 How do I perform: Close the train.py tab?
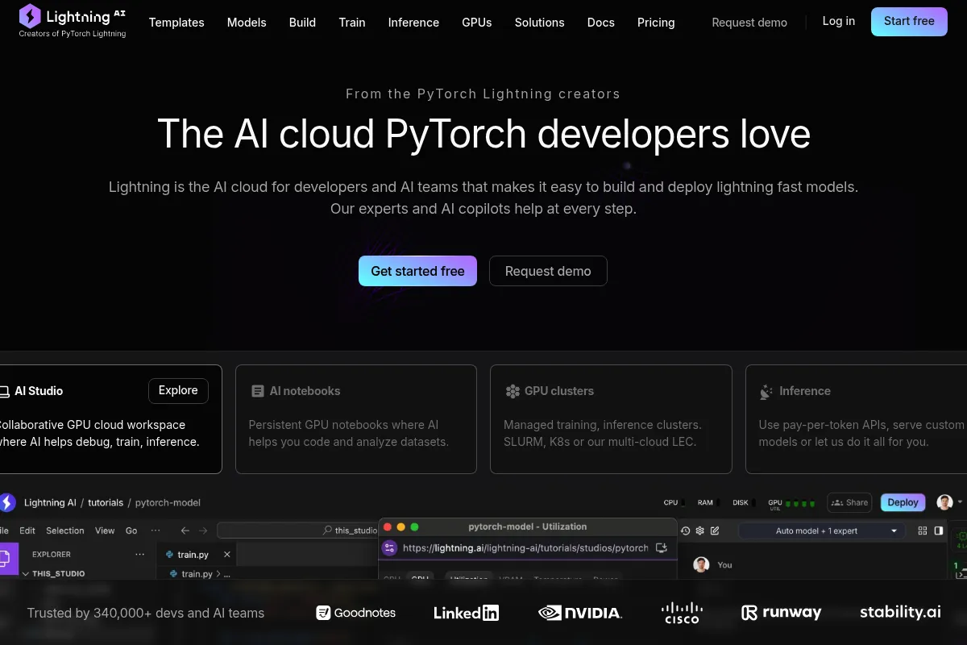tap(227, 555)
